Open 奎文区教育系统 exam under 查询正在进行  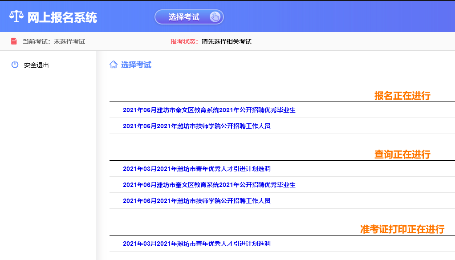click(209, 185)
